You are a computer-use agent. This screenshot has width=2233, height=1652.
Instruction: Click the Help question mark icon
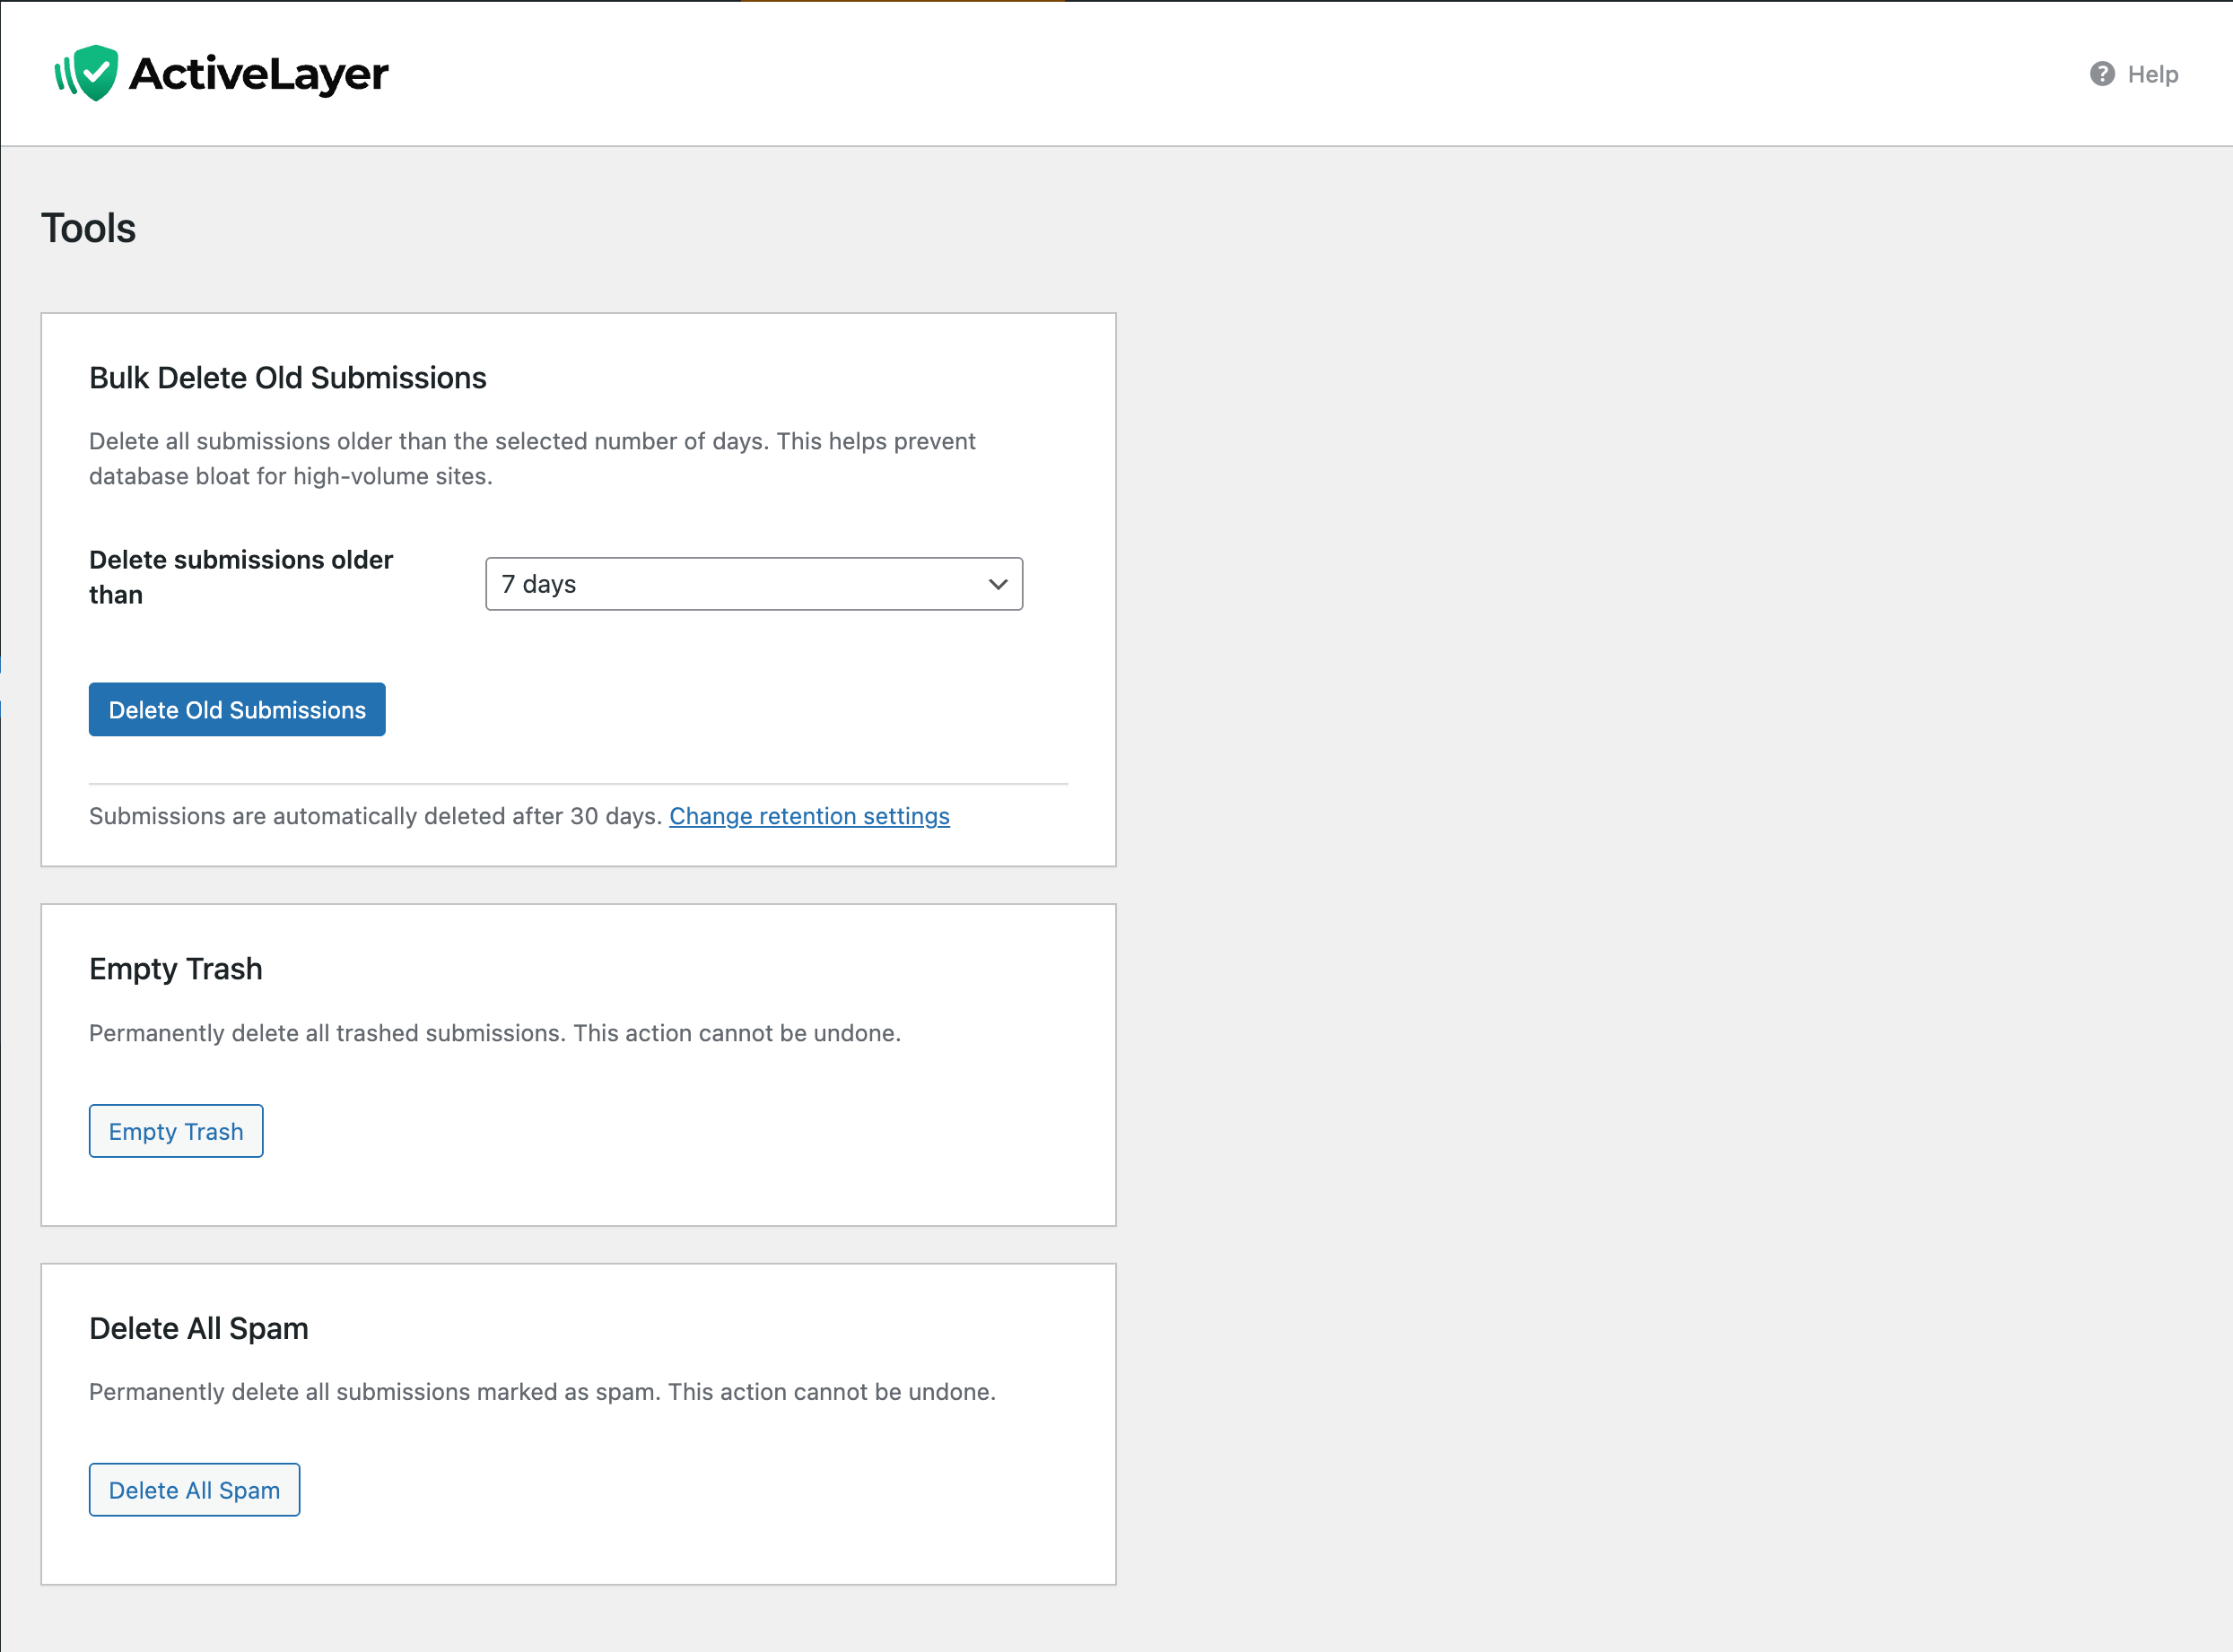click(2102, 74)
